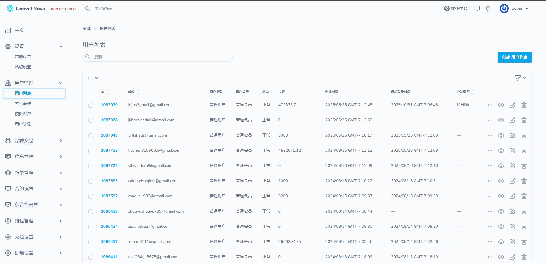Open the admin user dropdown

pos(514,9)
